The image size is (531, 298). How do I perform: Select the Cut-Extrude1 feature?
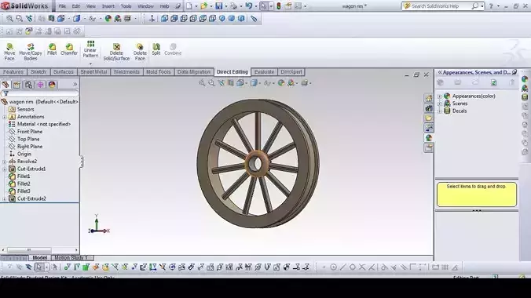tap(31, 169)
